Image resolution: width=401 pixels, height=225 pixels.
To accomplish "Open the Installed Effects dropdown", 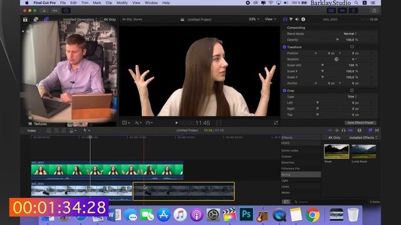I will [x=363, y=137].
